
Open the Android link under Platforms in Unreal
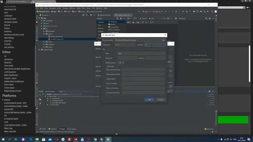point(7,100)
